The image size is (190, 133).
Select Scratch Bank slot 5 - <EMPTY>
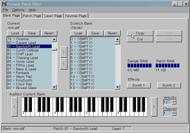tap(92, 58)
